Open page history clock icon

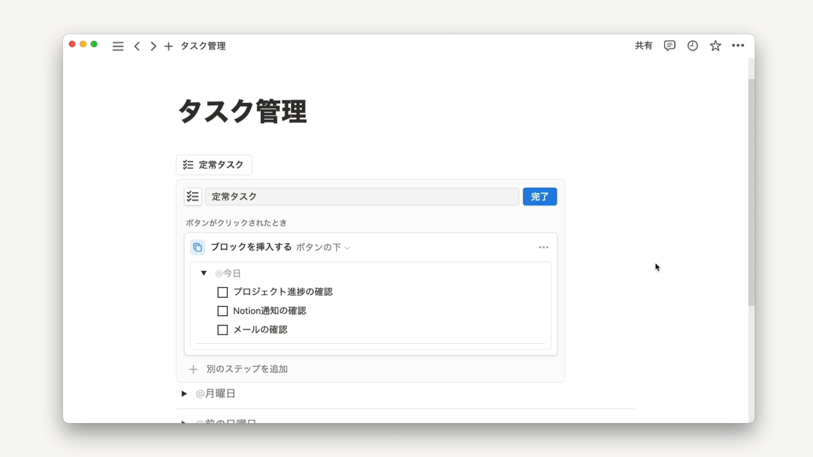coord(692,46)
